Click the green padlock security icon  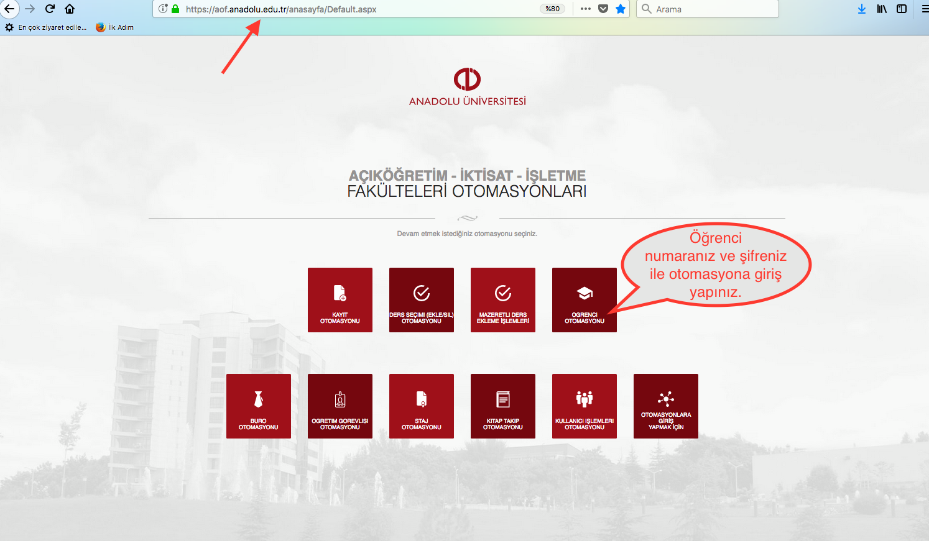(175, 9)
